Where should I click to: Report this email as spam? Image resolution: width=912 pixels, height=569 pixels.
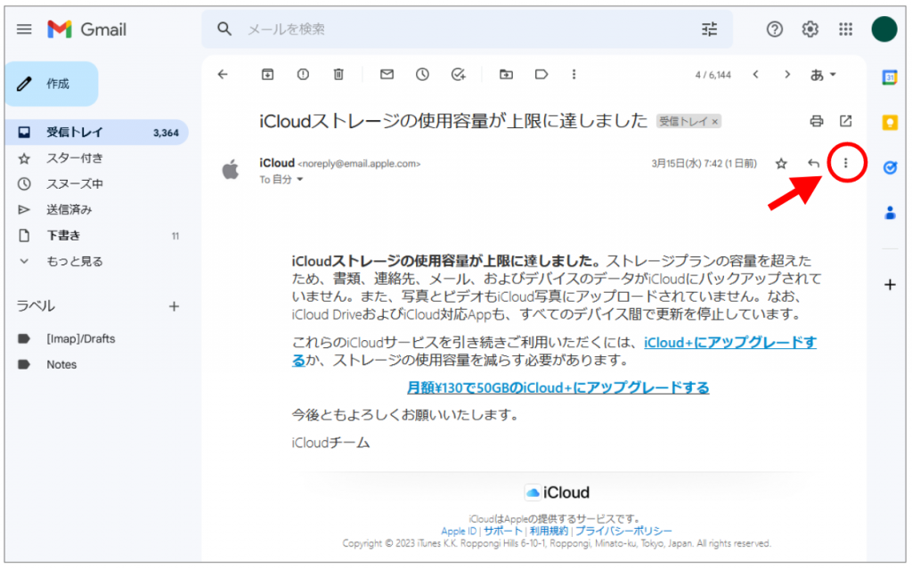(x=303, y=75)
